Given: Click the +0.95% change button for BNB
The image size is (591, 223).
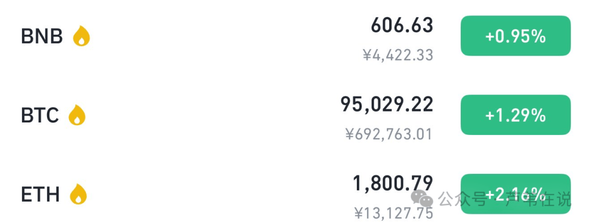Looking at the screenshot, I should click(515, 36).
